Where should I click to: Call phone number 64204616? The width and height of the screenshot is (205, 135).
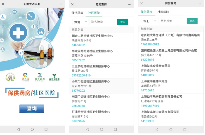147,60
